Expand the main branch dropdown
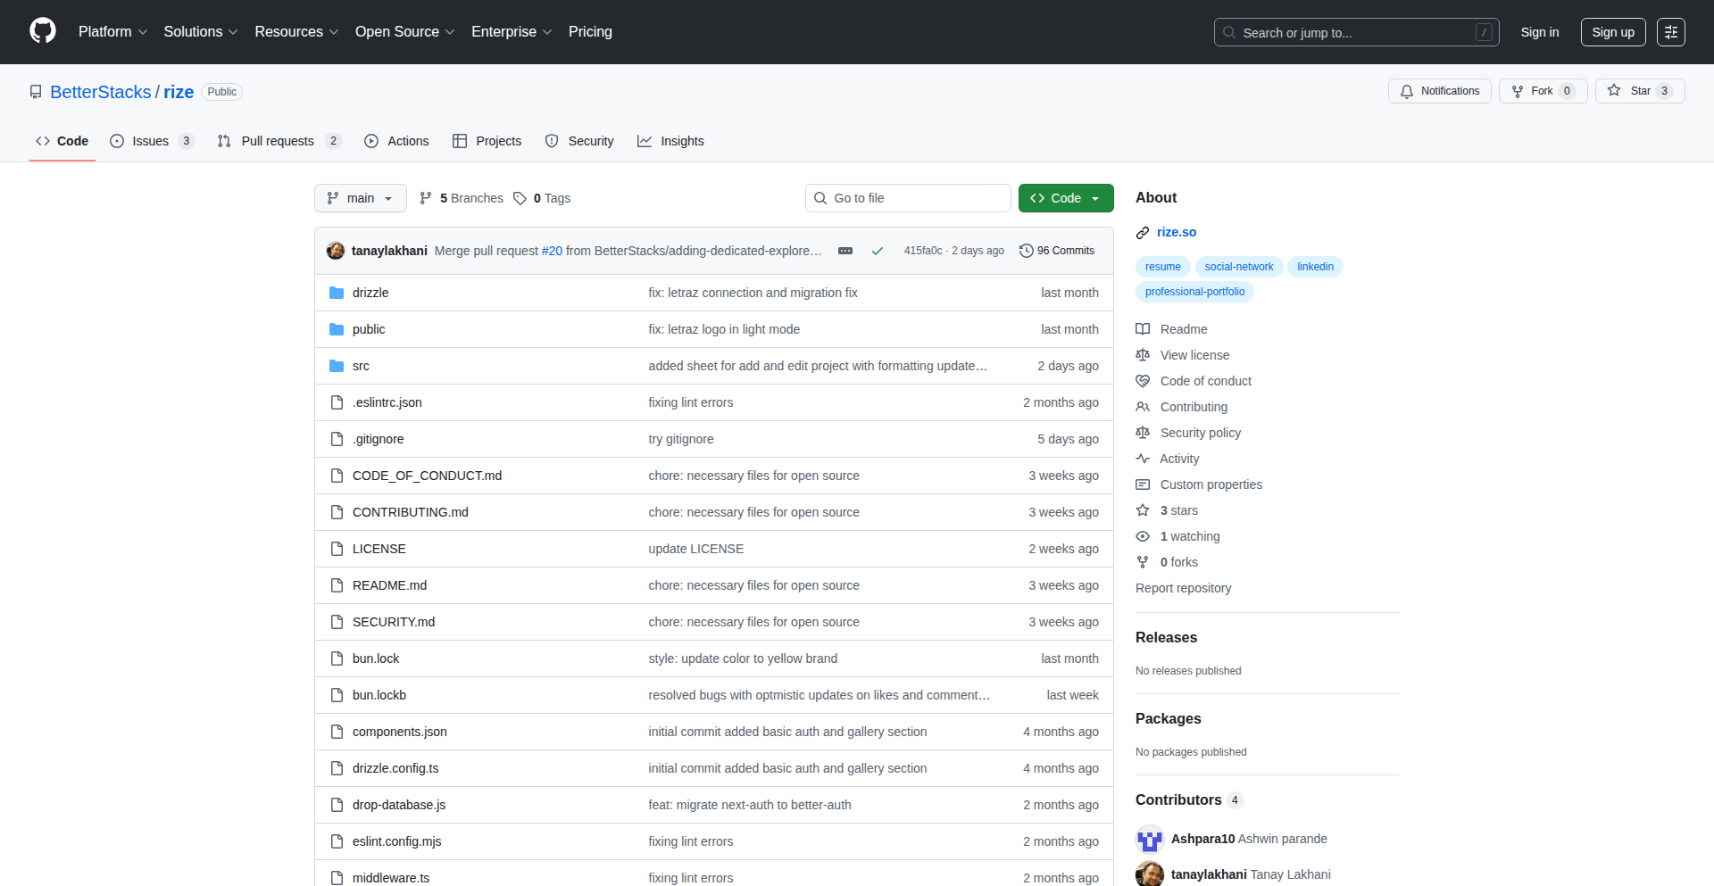This screenshot has width=1714, height=886. [x=360, y=198]
